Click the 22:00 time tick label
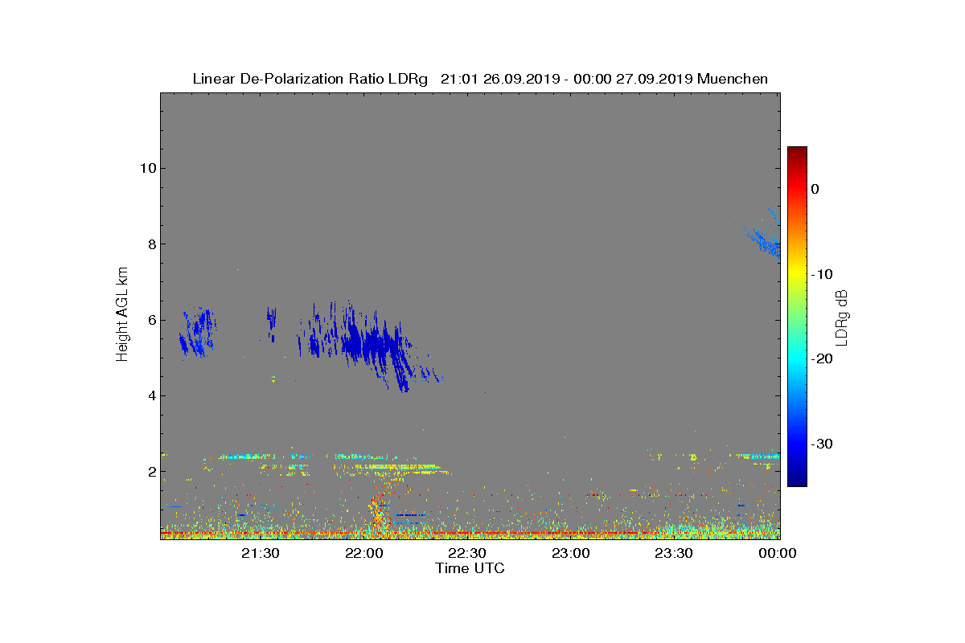The width and height of the screenshot is (965, 643). point(364,553)
